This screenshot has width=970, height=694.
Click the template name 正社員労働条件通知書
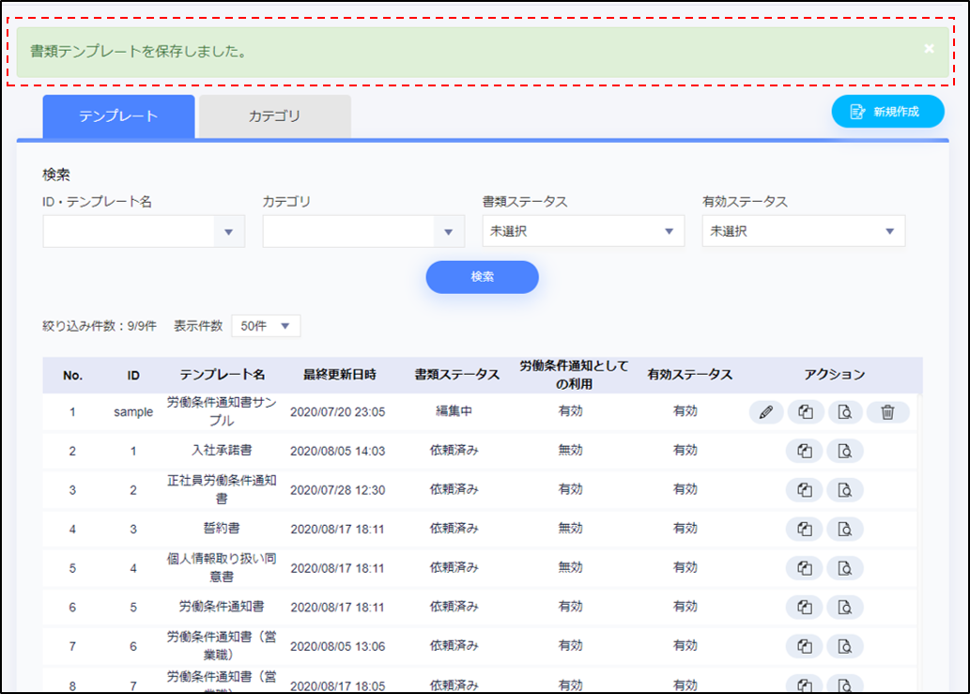pyautogui.click(x=222, y=489)
